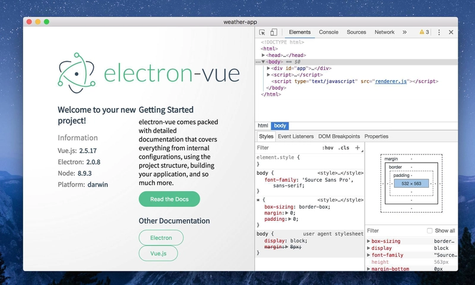Screen dimensions: 475x285
Task: Click the border label in box model
Action: tap(395, 167)
